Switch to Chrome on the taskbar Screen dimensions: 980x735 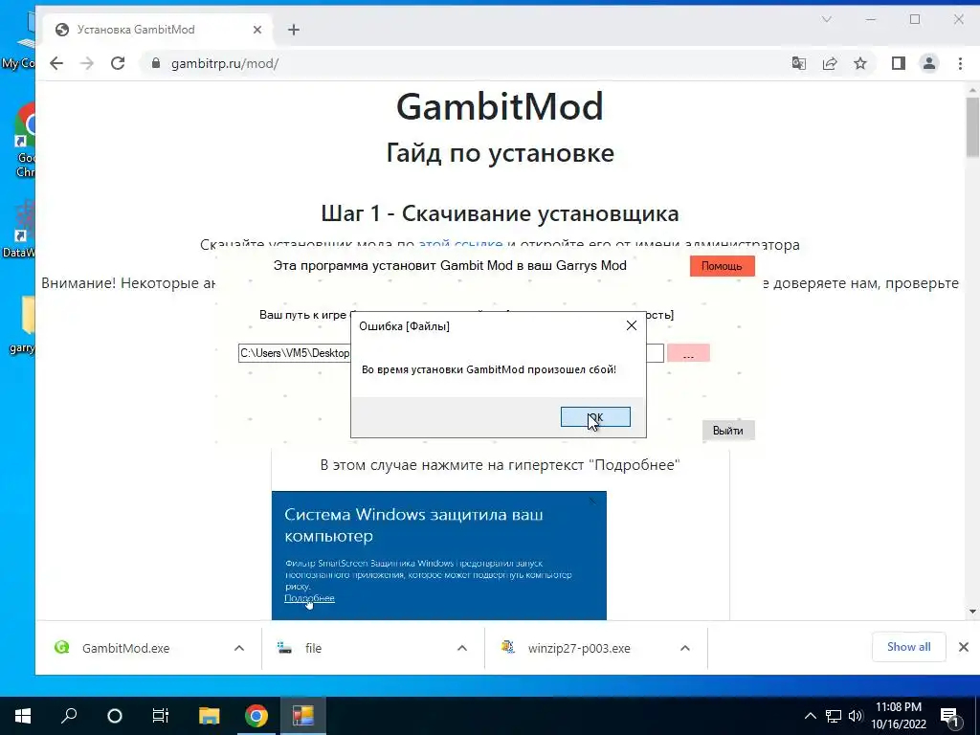click(256, 716)
